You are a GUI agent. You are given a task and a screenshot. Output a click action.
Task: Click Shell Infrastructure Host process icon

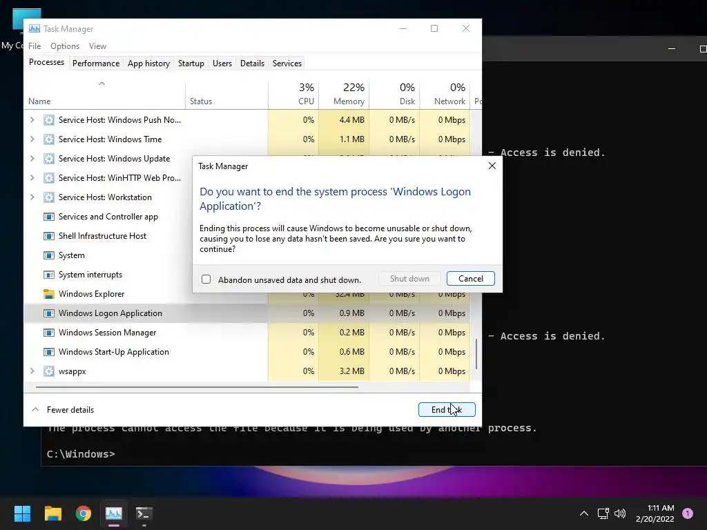49,236
